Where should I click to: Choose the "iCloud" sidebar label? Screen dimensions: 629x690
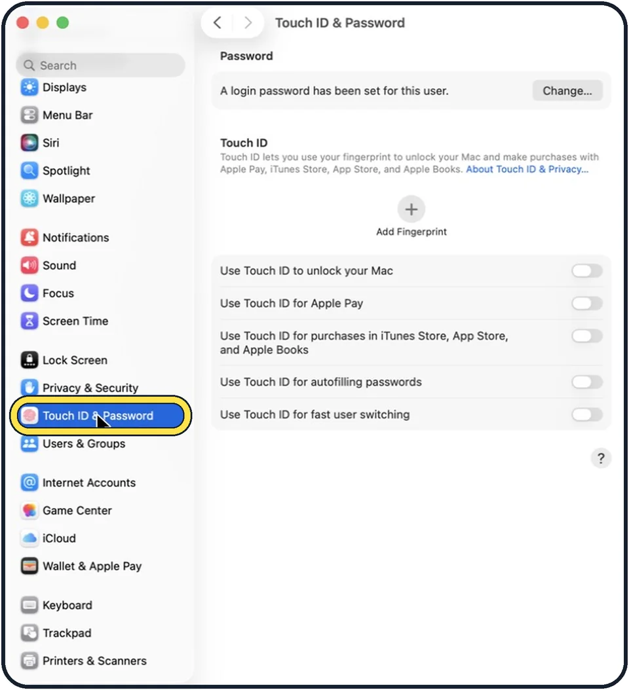(59, 538)
